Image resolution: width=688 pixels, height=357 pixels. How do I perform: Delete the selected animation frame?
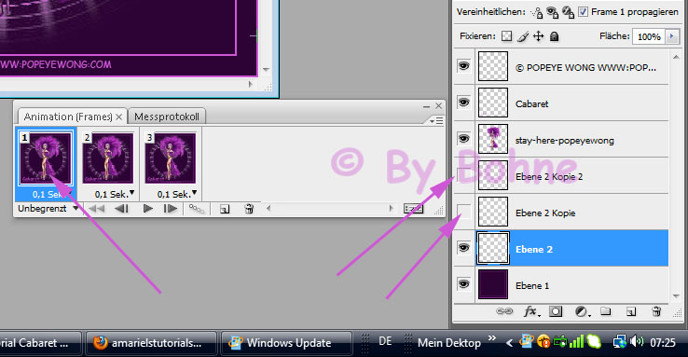tap(249, 209)
